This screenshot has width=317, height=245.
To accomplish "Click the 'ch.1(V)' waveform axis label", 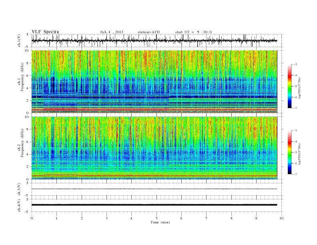I will [x=19, y=41].
